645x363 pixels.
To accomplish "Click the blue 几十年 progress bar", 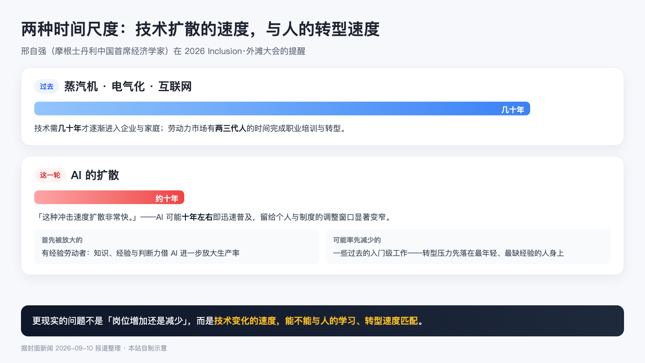I will click(x=282, y=108).
